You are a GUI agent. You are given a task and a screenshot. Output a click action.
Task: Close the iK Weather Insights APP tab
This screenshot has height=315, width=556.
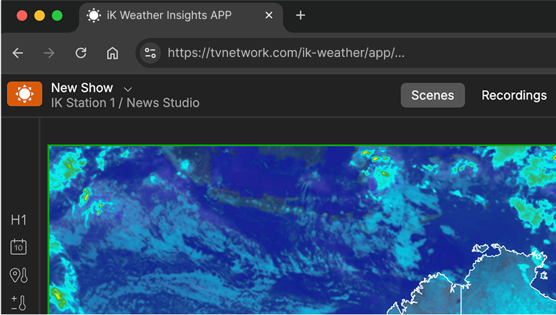click(x=269, y=16)
